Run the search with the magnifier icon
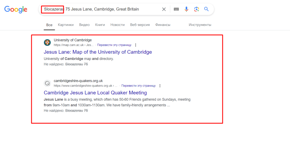Screen dimensions: 290x144 [x=206, y=9]
